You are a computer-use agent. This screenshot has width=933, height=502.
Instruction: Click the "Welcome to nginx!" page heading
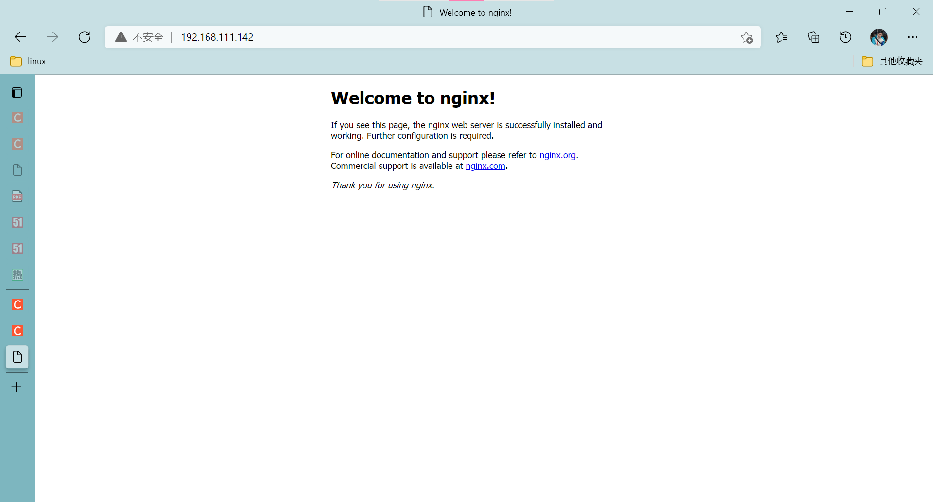pyautogui.click(x=413, y=98)
